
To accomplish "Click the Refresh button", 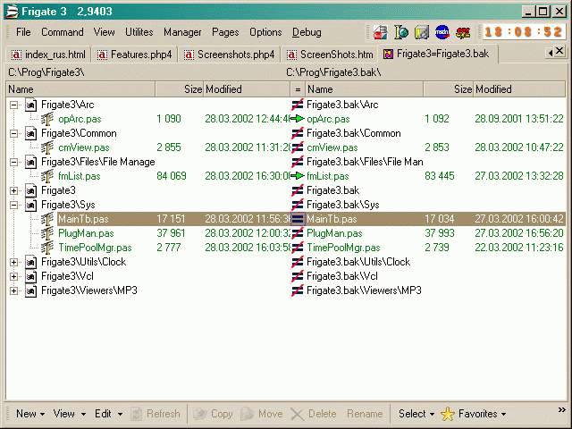I will tap(156, 414).
